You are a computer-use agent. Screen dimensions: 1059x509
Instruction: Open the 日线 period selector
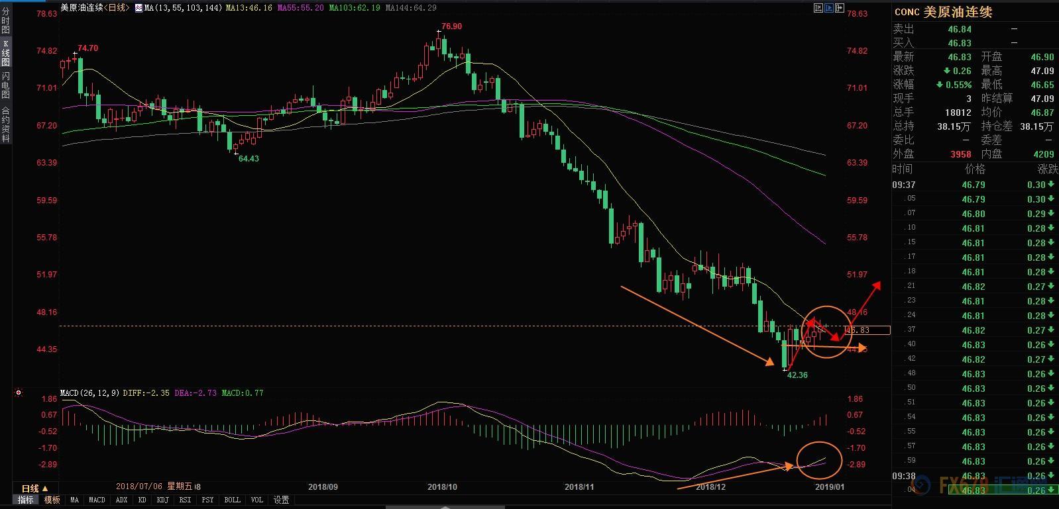34,488
